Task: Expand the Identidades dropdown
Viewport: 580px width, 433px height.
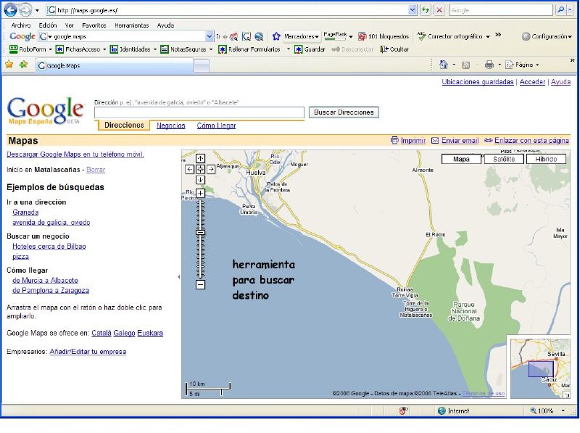Action: [x=155, y=49]
